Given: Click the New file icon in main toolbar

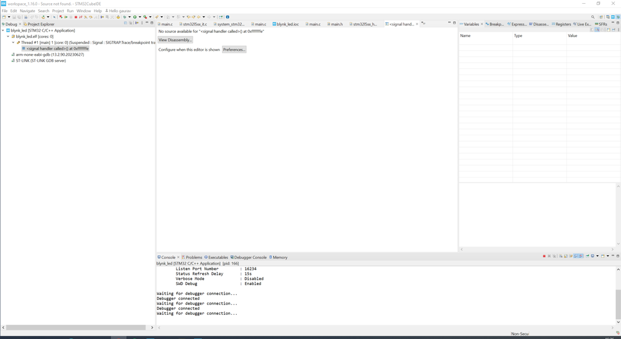Looking at the screenshot, I should click(4, 17).
